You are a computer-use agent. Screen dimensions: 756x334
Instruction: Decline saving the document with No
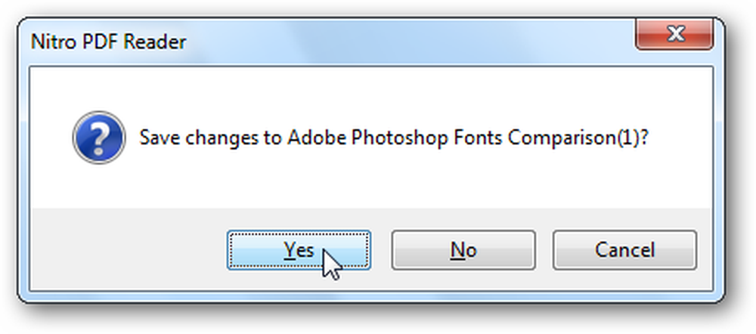(x=463, y=250)
